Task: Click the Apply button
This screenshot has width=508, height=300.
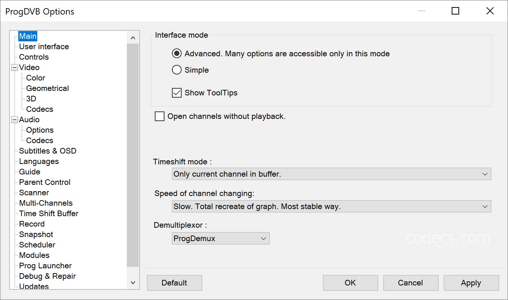Action: click(471, 283)
